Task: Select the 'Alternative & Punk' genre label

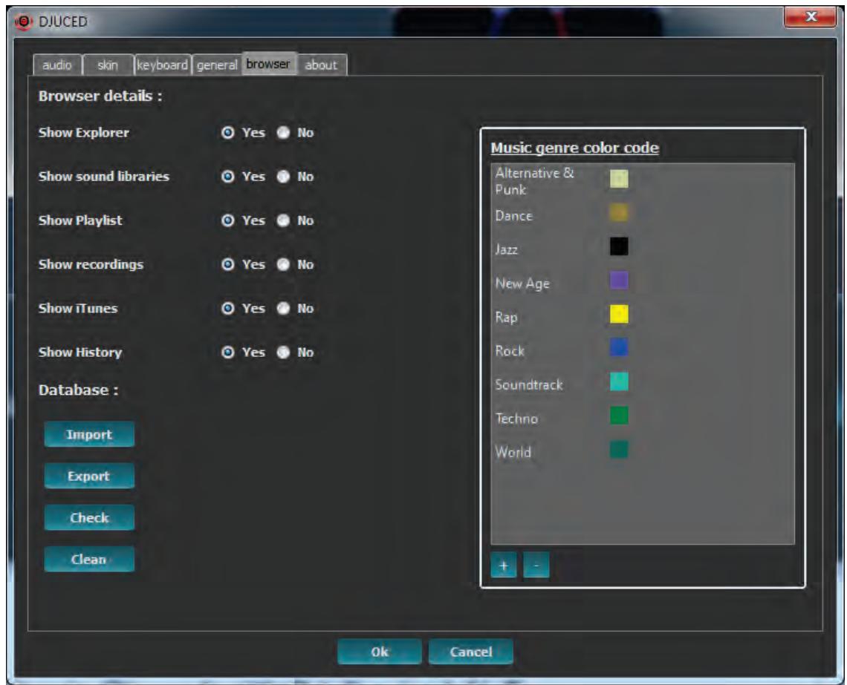Action: pos(534,181)
